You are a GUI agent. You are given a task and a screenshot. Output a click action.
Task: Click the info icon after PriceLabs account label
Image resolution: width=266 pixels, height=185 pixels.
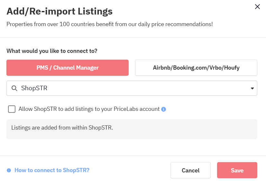[x=163, y=109]
